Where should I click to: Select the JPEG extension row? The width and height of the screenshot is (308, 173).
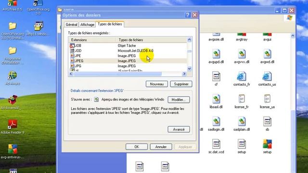click(128, 61)
